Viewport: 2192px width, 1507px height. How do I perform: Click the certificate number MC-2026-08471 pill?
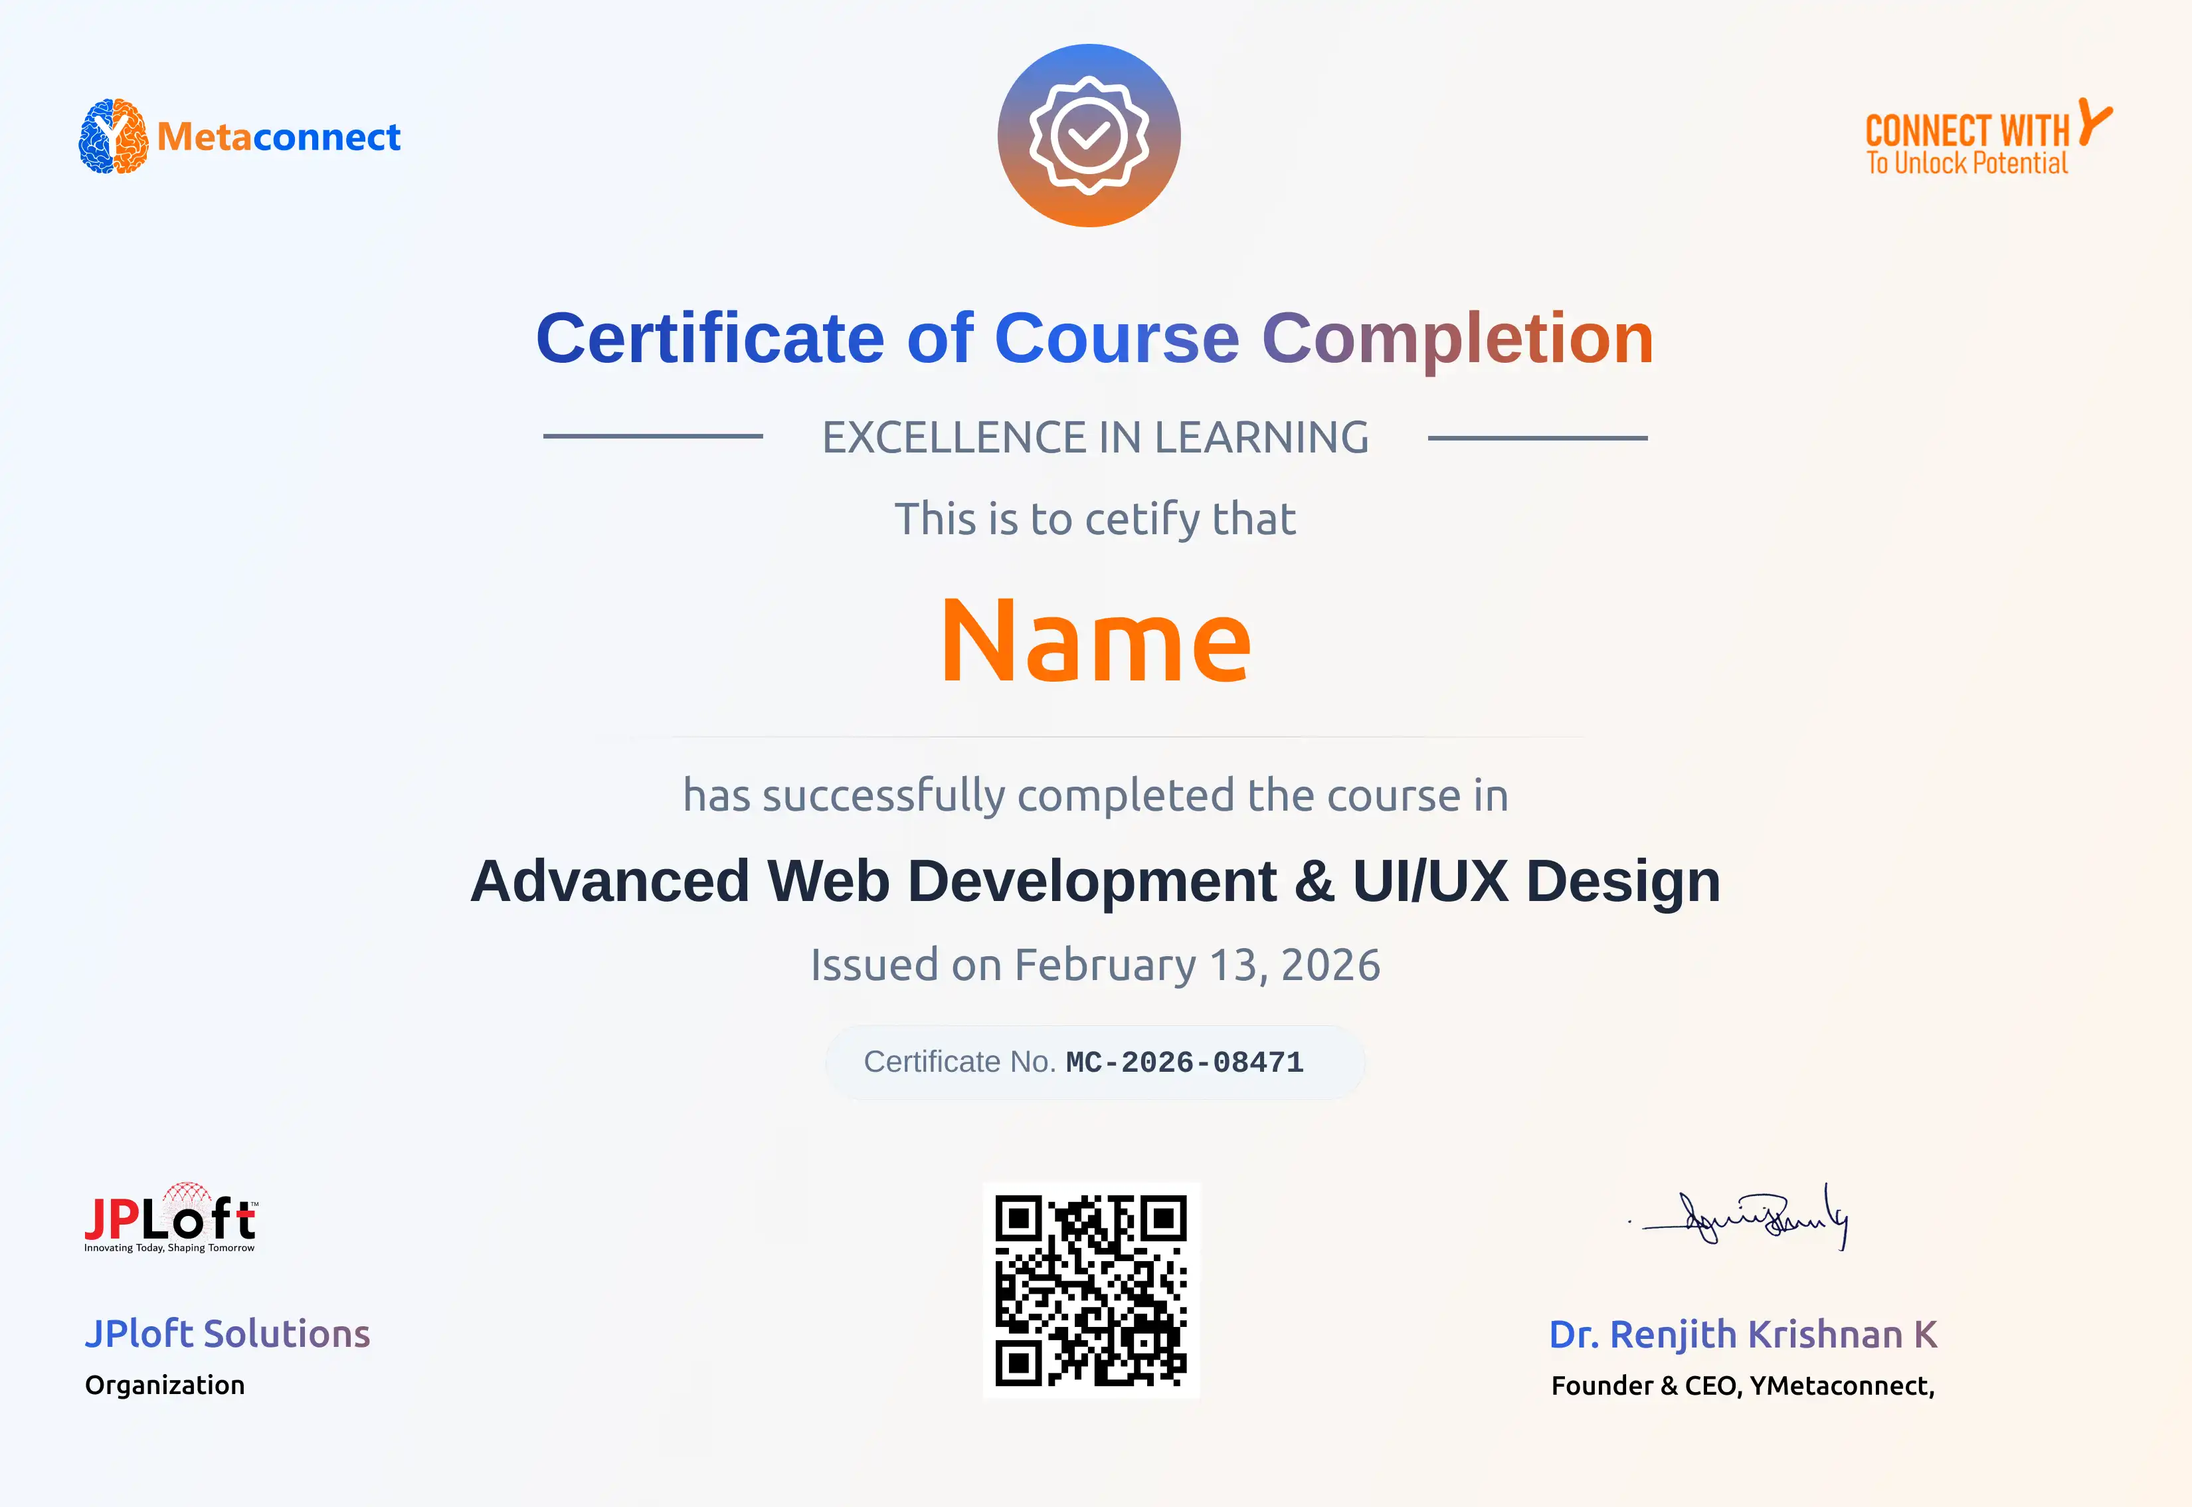coord(1095,1062)
